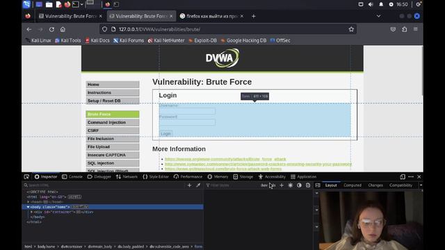Image resolution: width=445 pixels, height=250 pixels.
Task: Launch the terminal emulator from the panel
Action: point(75,5)
